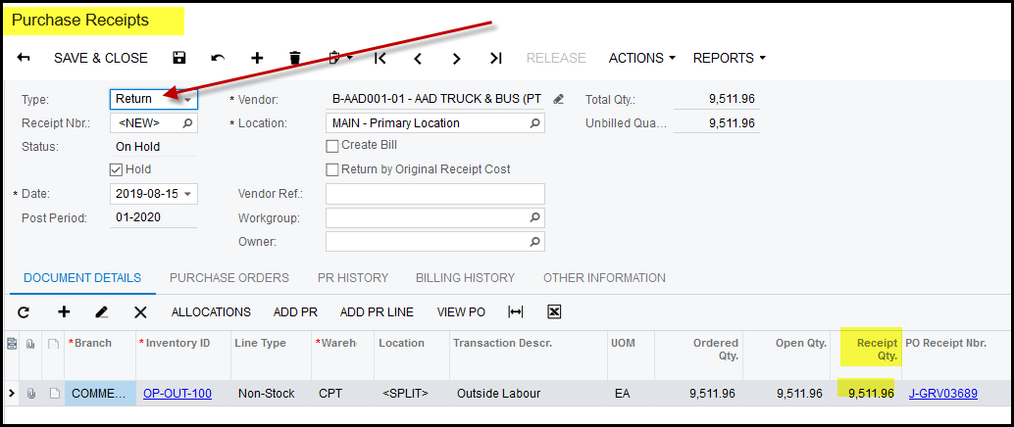Switch to the Purchase Orders tab
1014x427 pixels.
point(228,277)
